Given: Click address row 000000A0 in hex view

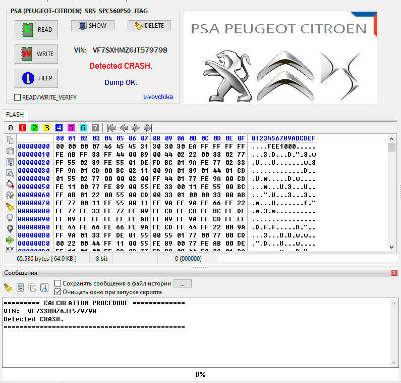Looking at the screenshot, I should 34,227.
